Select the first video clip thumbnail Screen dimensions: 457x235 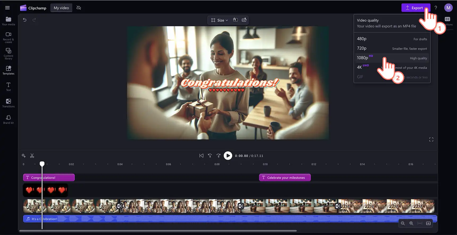click(x=71, y=206)
